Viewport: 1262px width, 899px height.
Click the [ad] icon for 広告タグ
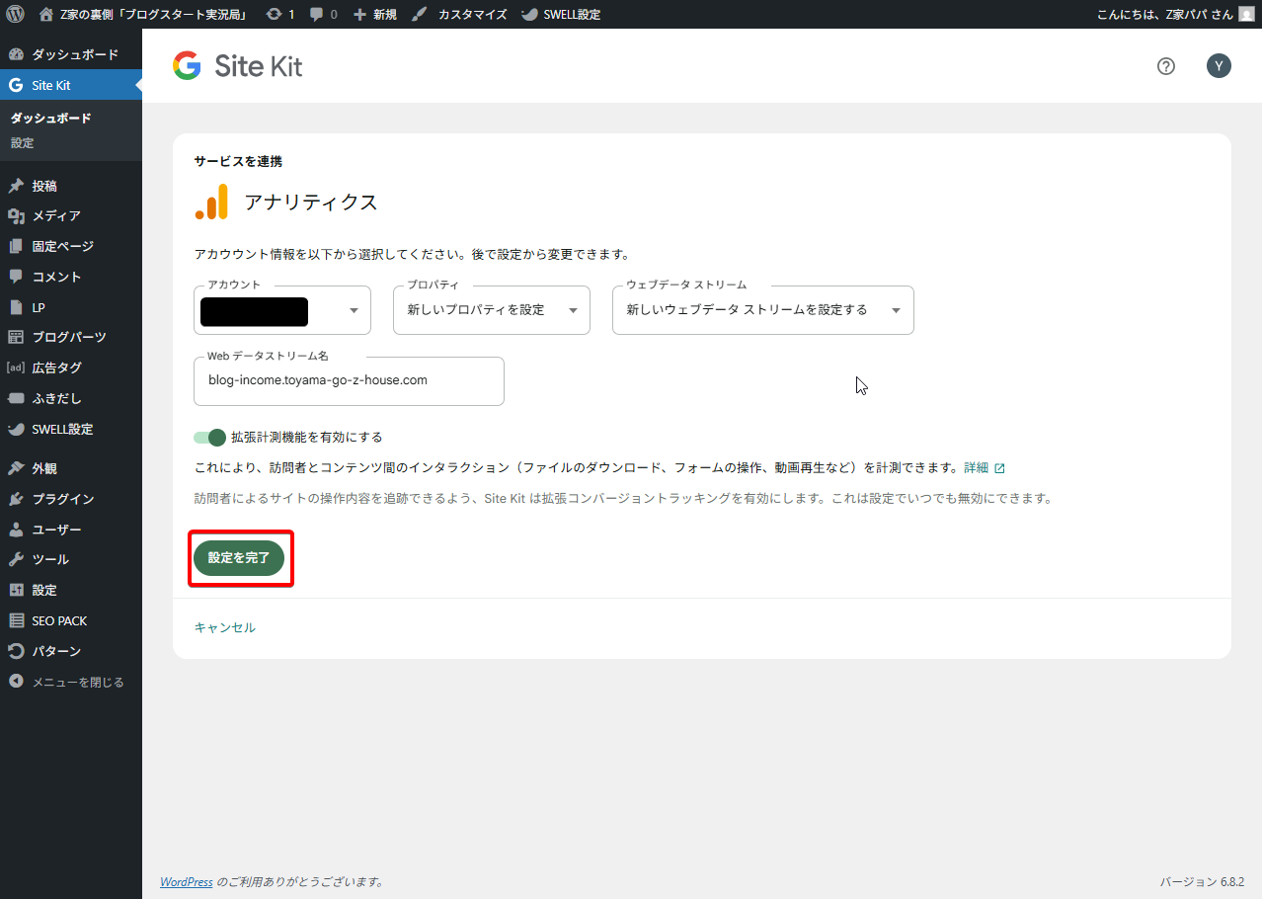16,368
